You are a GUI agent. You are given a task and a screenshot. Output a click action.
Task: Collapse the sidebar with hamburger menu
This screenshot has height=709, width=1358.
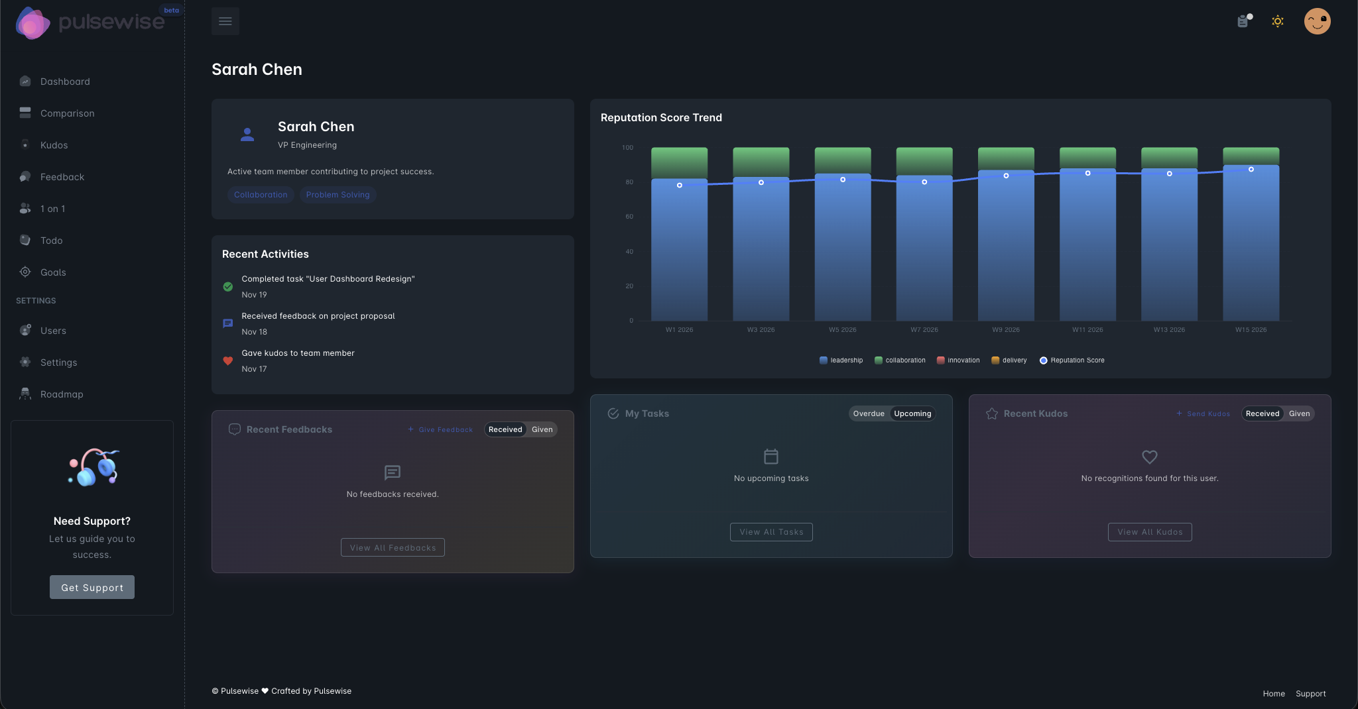[x=225, y=21]
